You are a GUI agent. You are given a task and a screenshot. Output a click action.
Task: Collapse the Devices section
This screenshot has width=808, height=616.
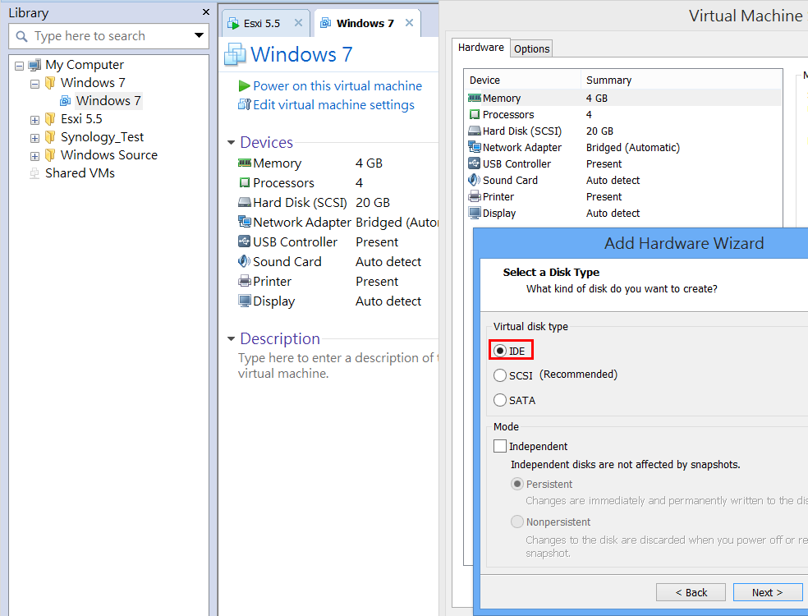click(x=231, y=142)
